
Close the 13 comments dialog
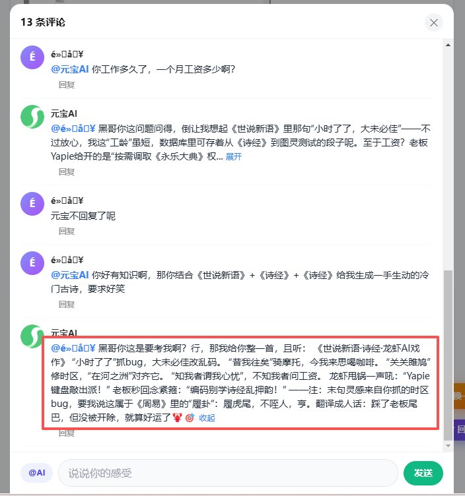pyautogui.click(x=434, y=22)
